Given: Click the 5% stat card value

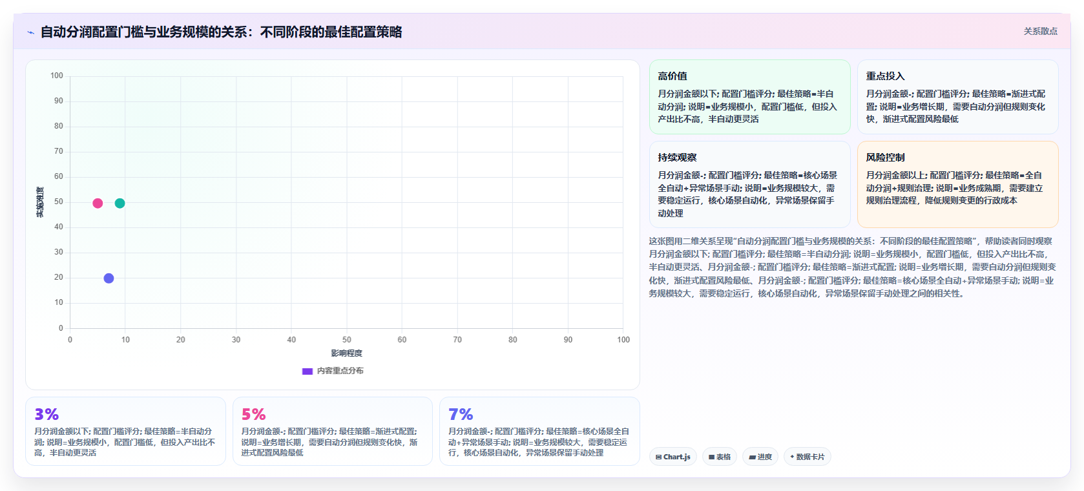Looking at the screenshot, I should [254, 414].
